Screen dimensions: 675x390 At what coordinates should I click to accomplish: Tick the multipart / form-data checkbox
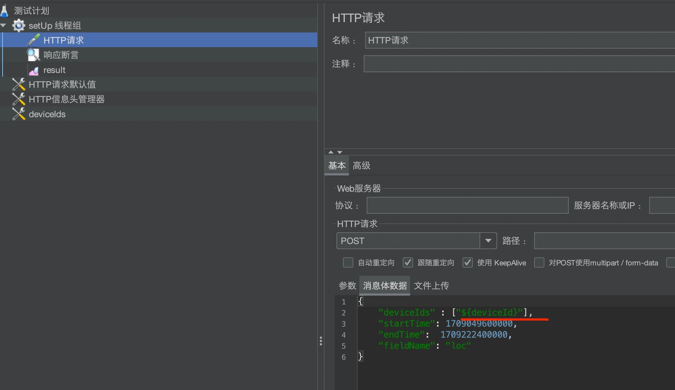click(x=539, y=262)
